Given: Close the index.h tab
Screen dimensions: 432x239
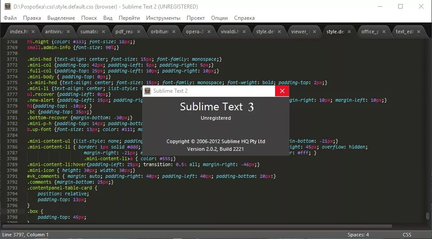Looking at the screenshot, I should [x=33, y=32].
